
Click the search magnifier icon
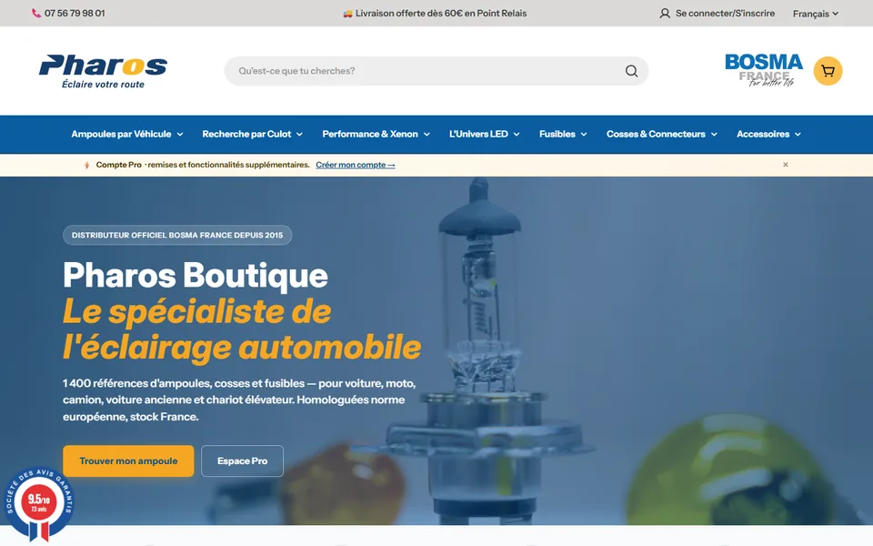click(631, 71)
